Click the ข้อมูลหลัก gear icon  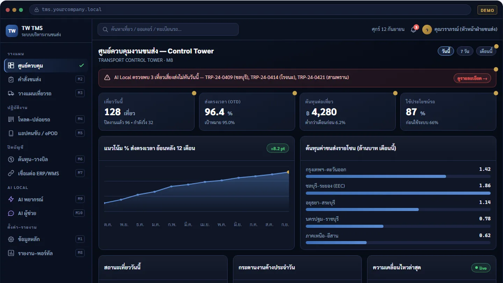click(x=11, y=239)
